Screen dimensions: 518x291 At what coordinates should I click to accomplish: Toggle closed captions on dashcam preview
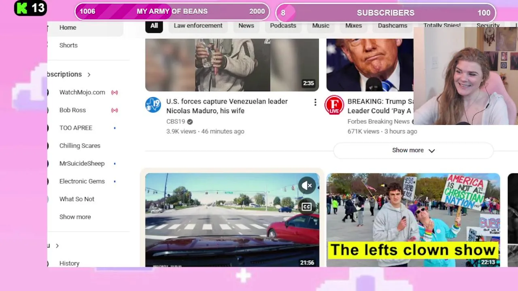[x=307, y=207]
